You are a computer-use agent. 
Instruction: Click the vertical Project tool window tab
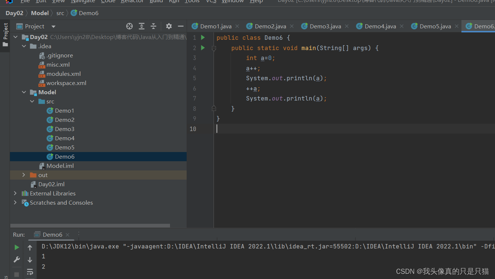(5, 35)
